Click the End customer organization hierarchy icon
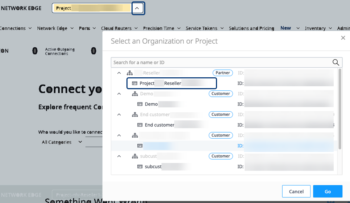Screen dimensions: 350x203 tap(135, 115)
